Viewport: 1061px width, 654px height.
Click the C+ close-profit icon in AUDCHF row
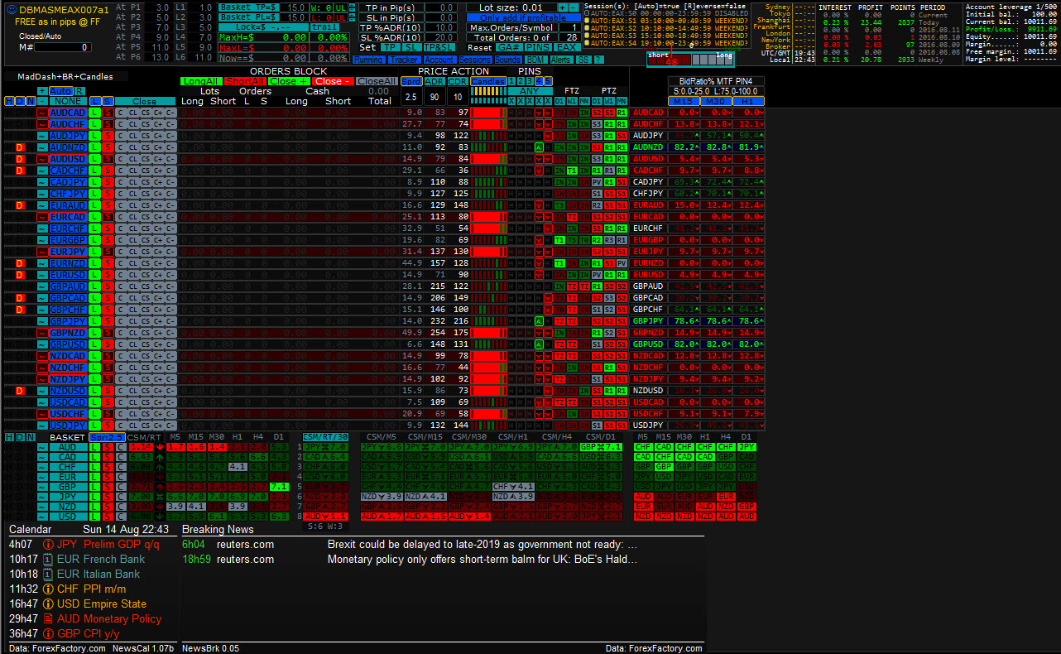click(x=158, y=123)
